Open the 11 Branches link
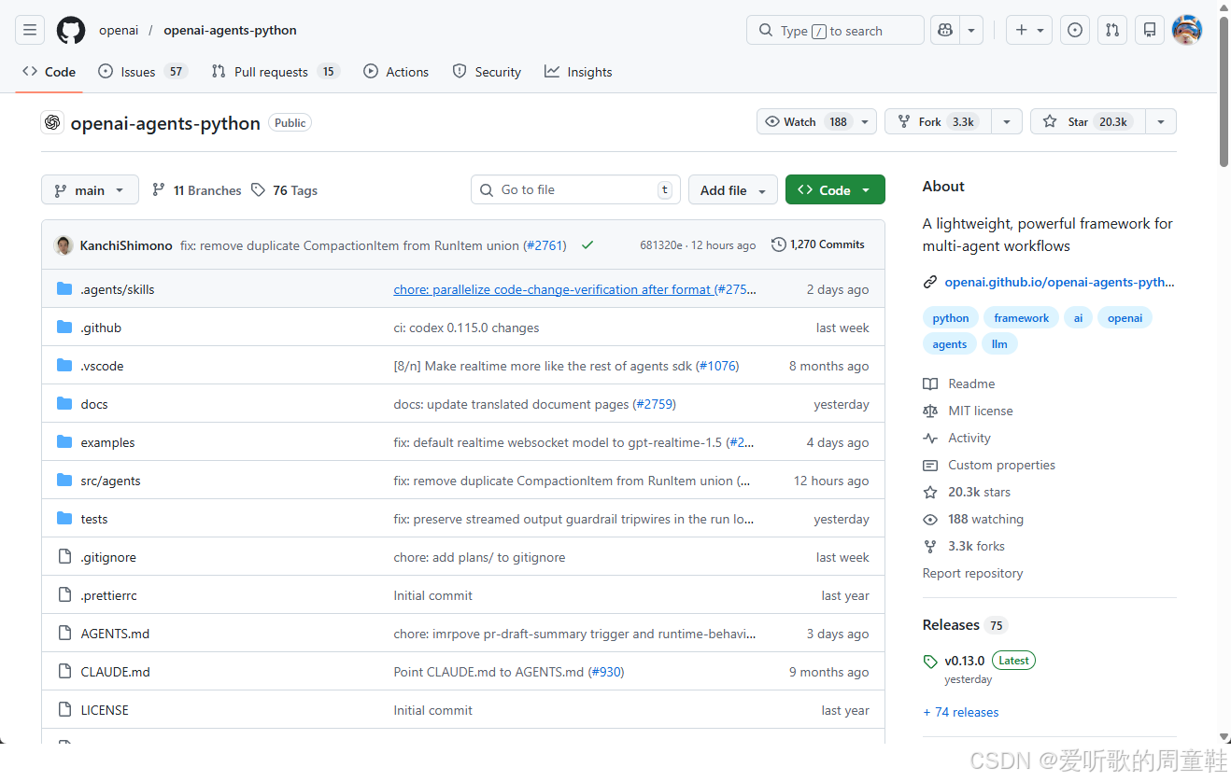 pos(197,190)
